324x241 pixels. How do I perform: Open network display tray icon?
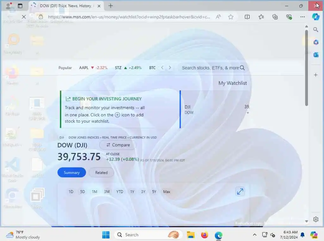(265, 235)
